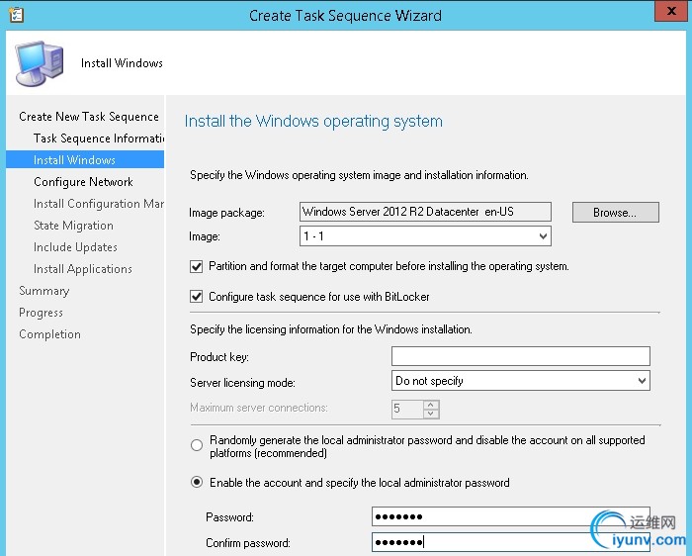
Task: Click the Browse... button for image package
Action: (x=615, y=213)
